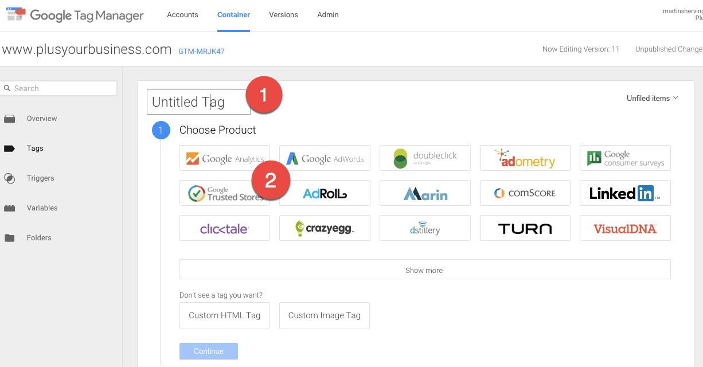Image resolution: width=703 pixels, height=367 pixels.
Task: Select the DoubleClick product tile
Action: click(x=425, y=158)
